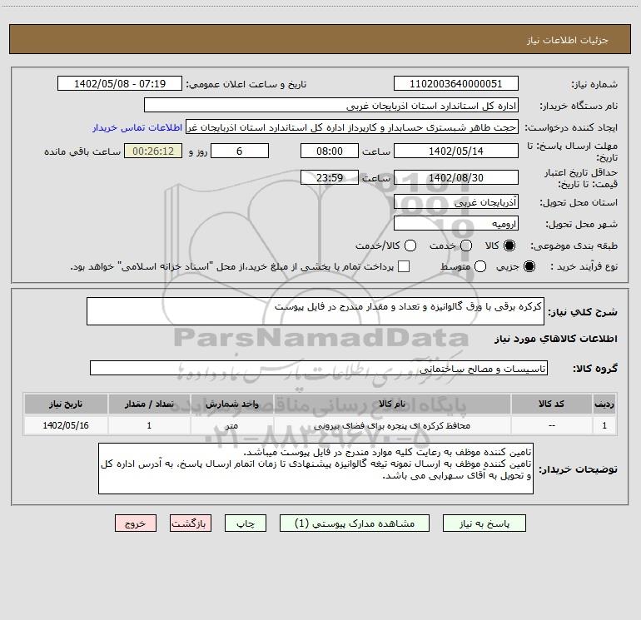Click the delivery province field آذربایجان غربی
The width and height of the screenshot is (641, 620).
coord(456,201)
